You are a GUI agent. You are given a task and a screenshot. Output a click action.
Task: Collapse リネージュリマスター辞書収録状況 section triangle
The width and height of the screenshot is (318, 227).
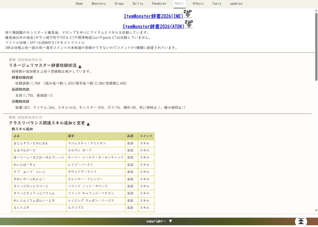click(80, 66)
